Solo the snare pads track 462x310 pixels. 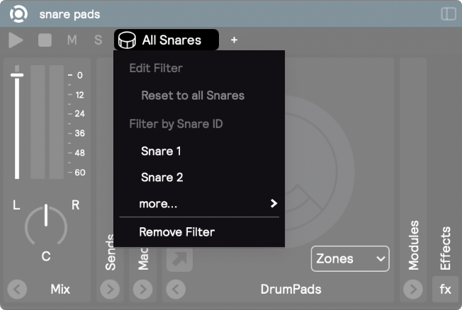point(98,40)
